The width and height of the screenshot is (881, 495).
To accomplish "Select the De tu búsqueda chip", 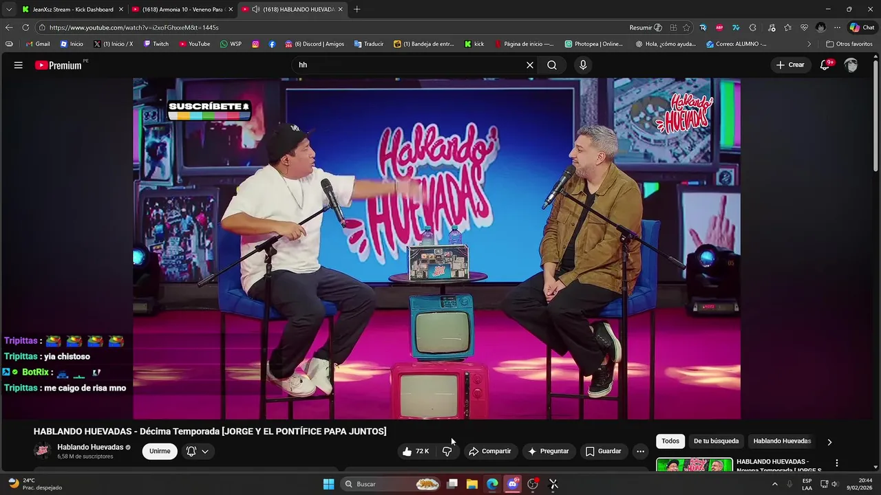I will click(716, 441).
